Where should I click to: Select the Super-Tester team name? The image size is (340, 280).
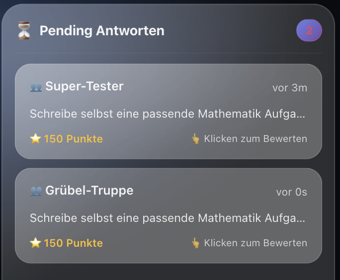point(85,86)
